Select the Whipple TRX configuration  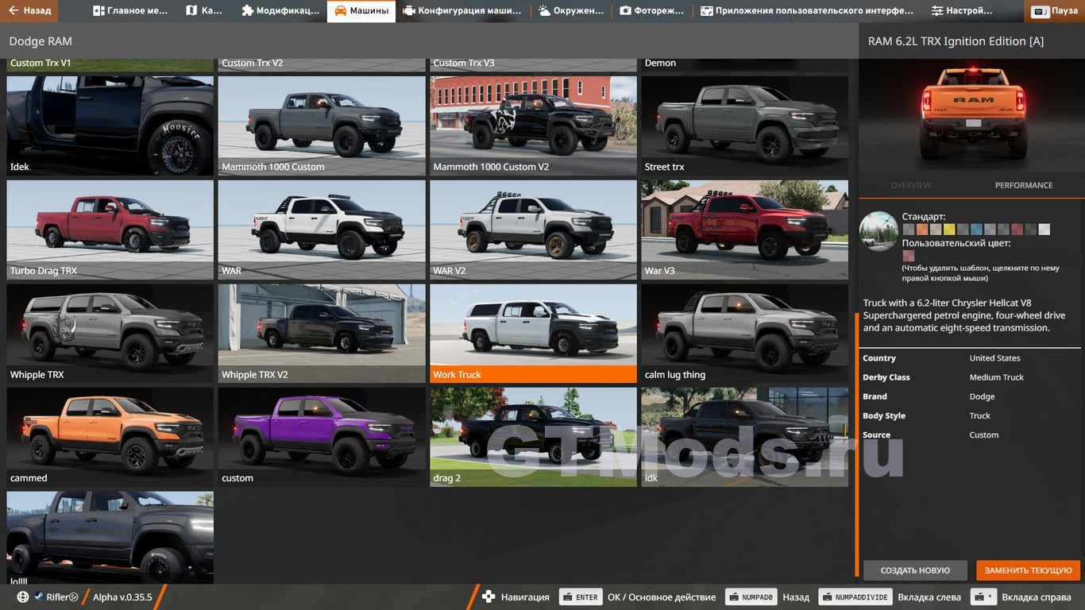[110, 334]
